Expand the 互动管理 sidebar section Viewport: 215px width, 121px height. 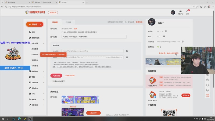tap(44, 83)
